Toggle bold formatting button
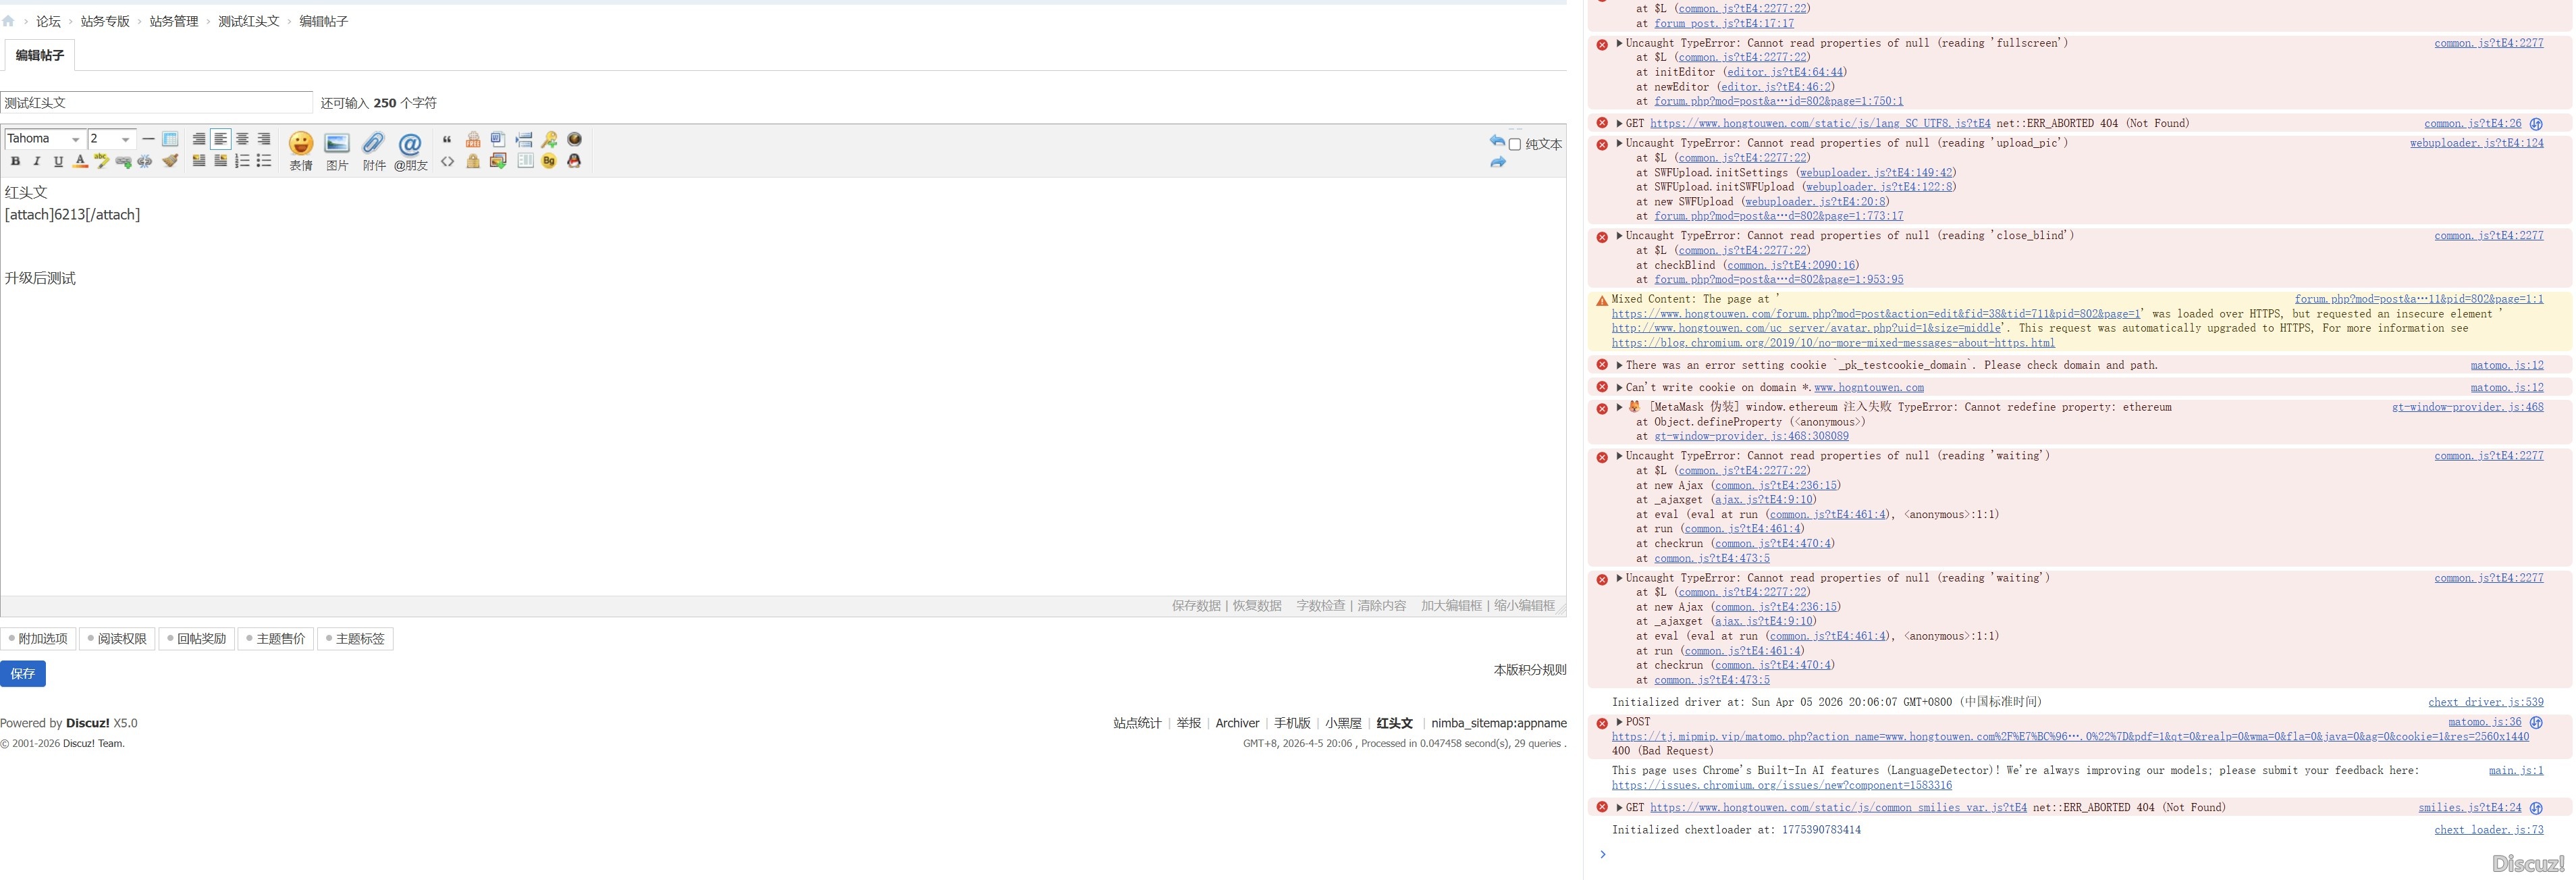 15,161
